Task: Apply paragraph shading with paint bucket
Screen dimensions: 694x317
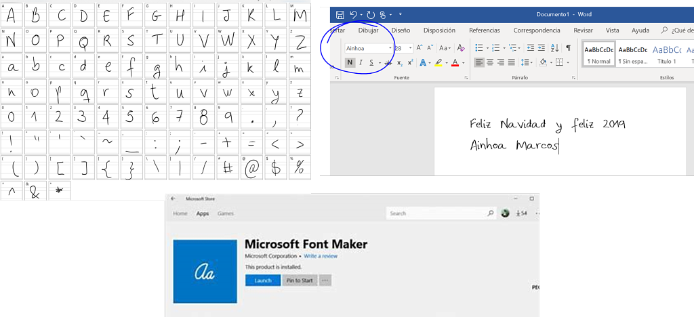Action: (543, 62)
